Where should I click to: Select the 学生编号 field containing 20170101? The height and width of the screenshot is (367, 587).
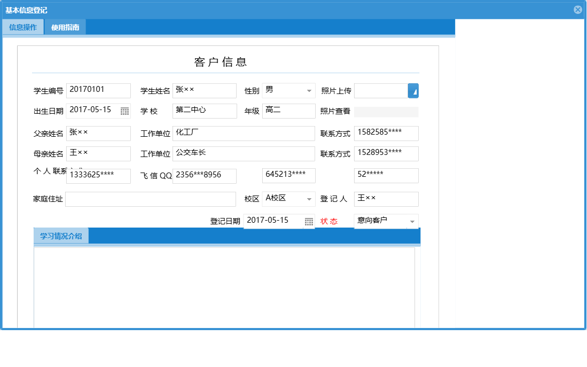click(x=98, y=90)
